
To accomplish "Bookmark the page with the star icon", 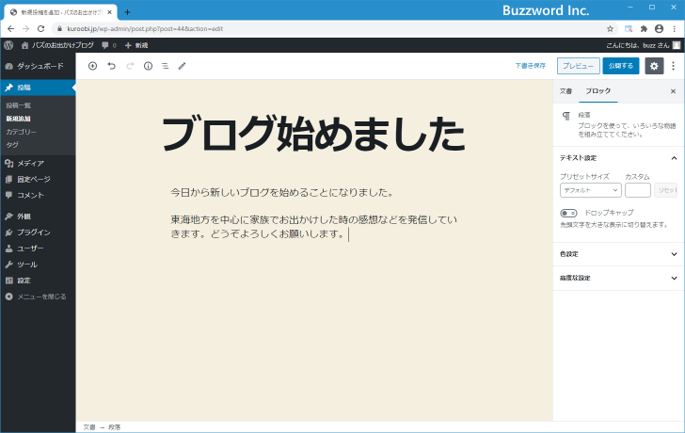I will coord(610,29).
